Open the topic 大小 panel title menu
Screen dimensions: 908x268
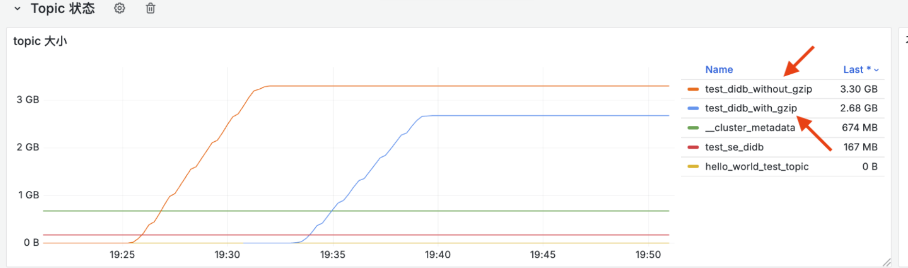(40, 41)
